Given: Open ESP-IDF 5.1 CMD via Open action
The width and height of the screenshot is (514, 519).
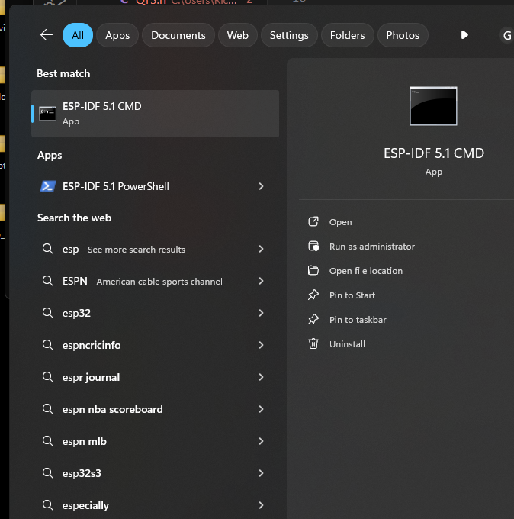Looking at the screenshot, I should click(x=340, y=222).
